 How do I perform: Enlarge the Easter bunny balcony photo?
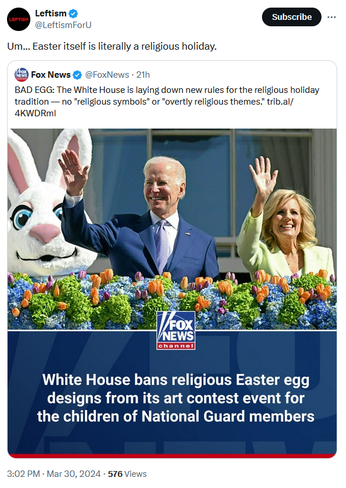(172, 229)
